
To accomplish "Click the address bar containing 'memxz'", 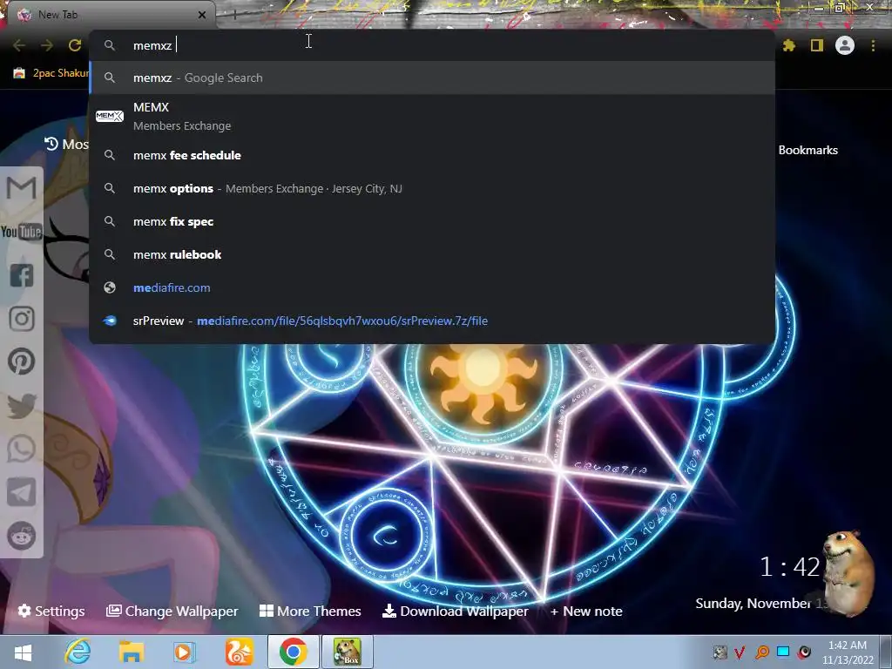I will click(432, 45).
